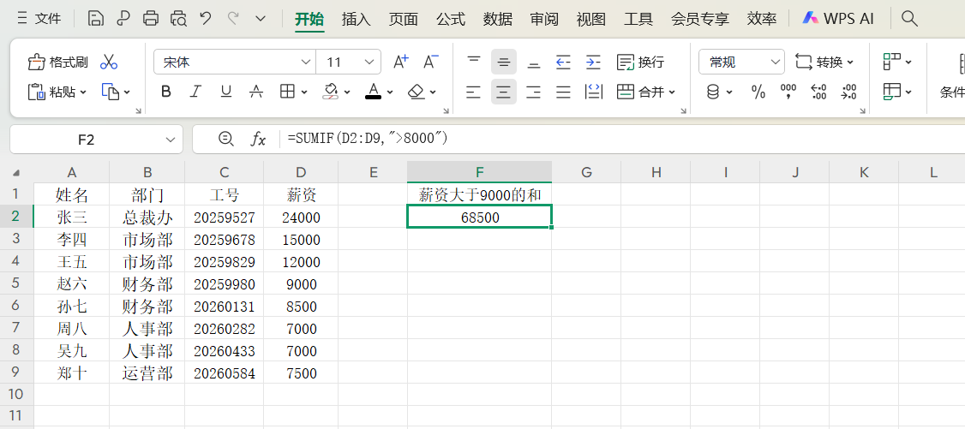Screen dimensions: 965x429
Task: Click the Cut scissors icon
Action: click(x=109, y=62)
